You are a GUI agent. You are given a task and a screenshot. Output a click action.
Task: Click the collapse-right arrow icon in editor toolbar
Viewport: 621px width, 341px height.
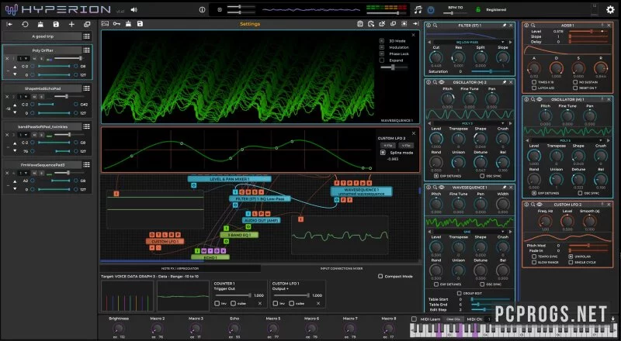(415, 24)
